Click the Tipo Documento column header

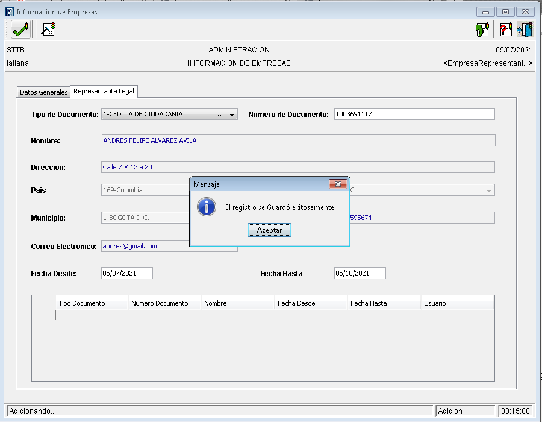(x=92, y=303)
